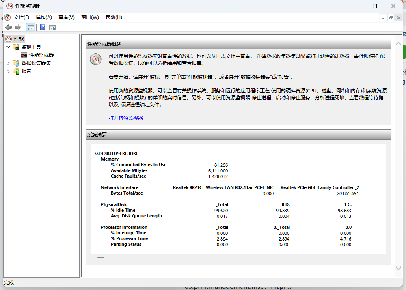Click Avg. Disk Queue Length label
406x290 pixels.
pos(136,216)
